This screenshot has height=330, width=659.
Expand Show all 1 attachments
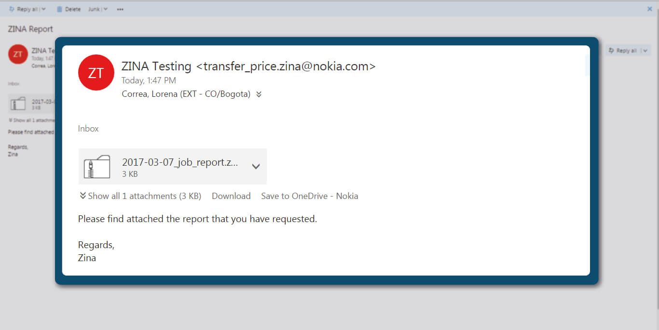[x=140, y=196]
